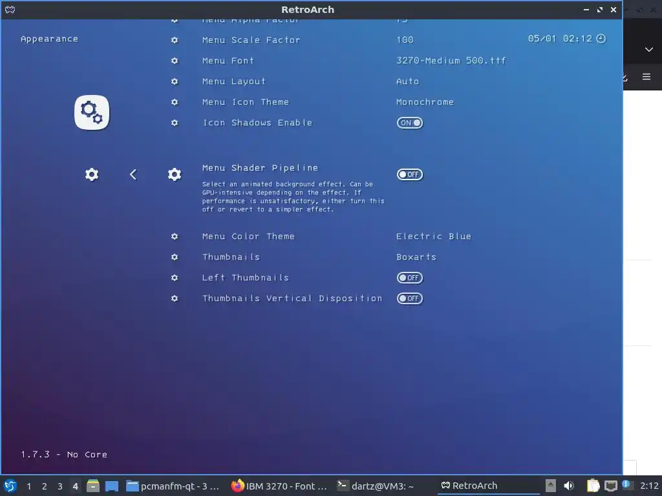Click the Menu Shader Pipeline description text
This screenshot has width=662, height=496.
point(293,196)
